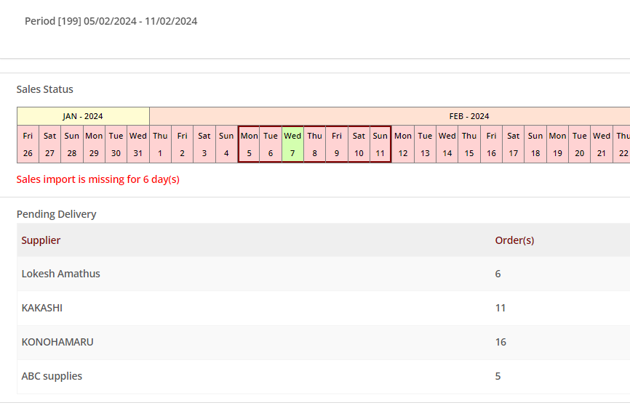Open KAKASHI supplier row

point(42,308)
